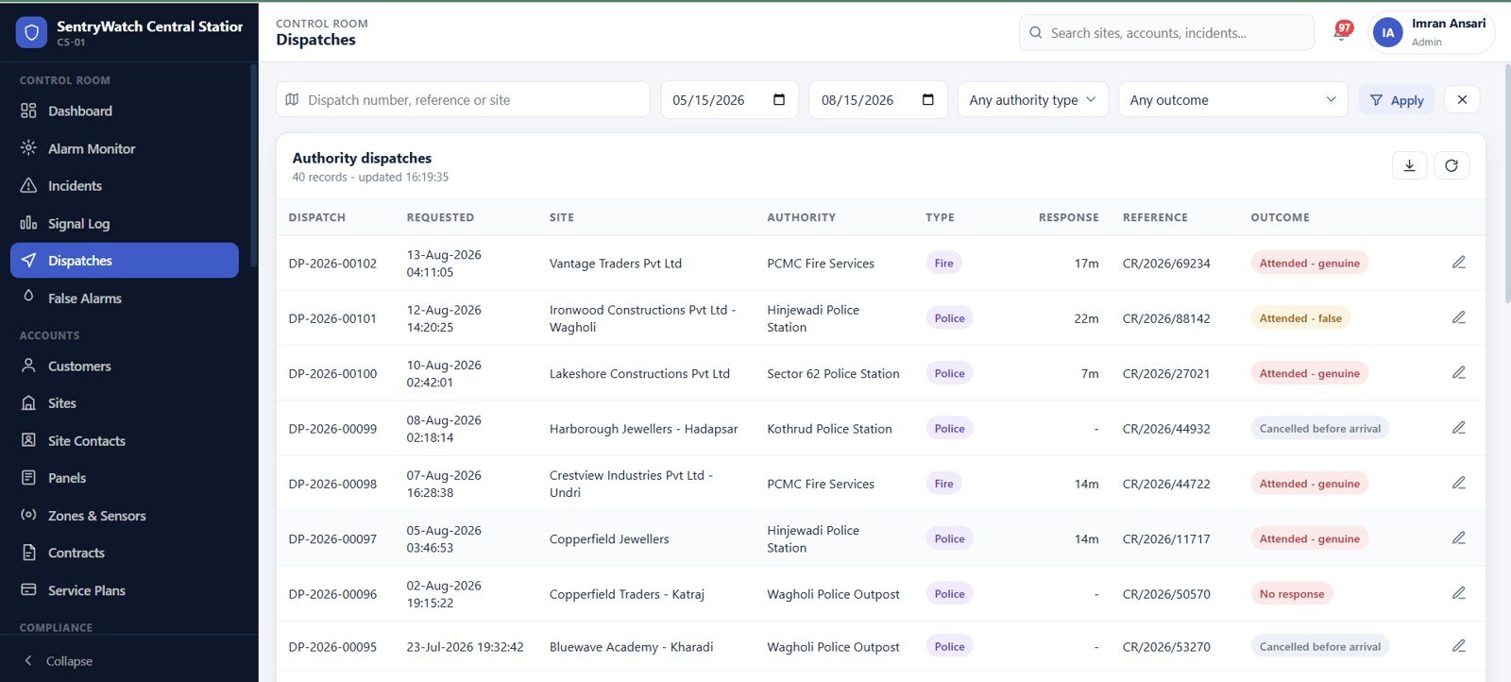Click the SentryWatch shield logo icon

(x=31, y=33)
